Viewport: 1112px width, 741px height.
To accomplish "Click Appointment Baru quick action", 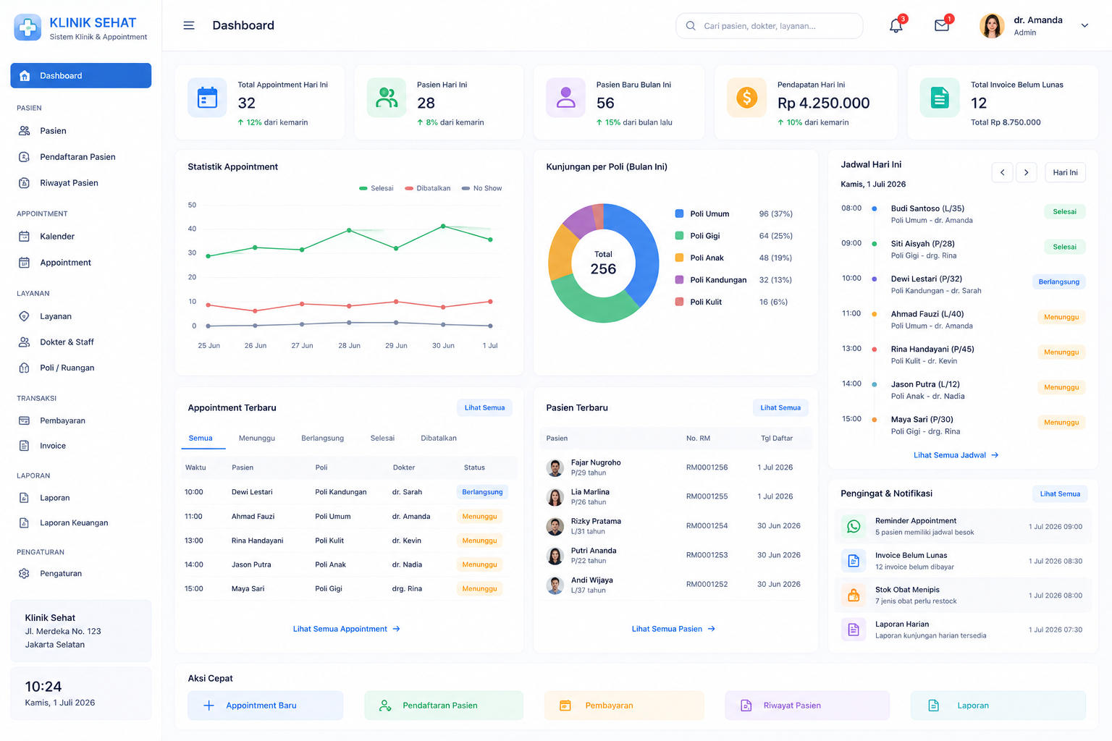I will (x=265, y=706).
